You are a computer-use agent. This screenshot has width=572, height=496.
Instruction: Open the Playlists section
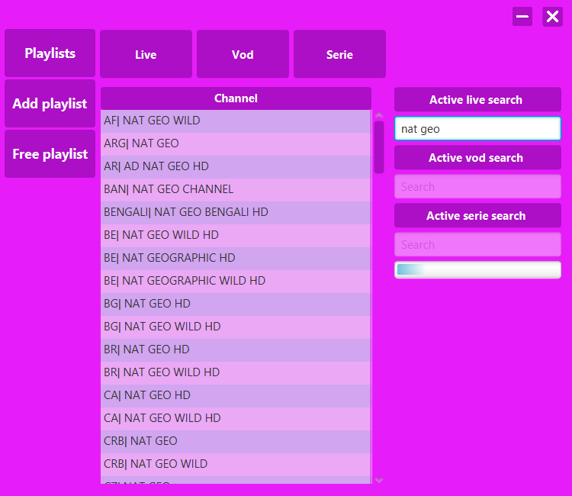50,53
